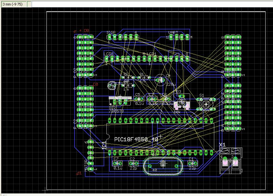
Task: Click the red D0 text label
Action: (86, 31)
